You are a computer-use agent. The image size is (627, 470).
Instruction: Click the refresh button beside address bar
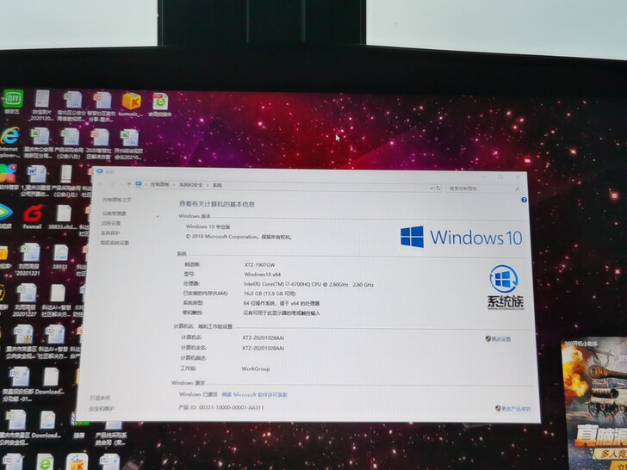tap(439, 186)
